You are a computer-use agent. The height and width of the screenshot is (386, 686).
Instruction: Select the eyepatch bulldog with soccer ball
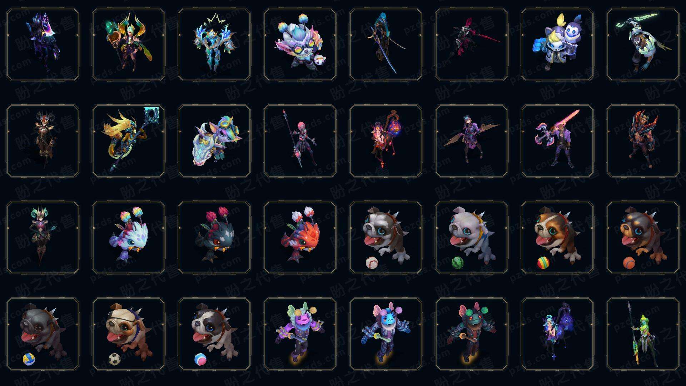[129, 334]
